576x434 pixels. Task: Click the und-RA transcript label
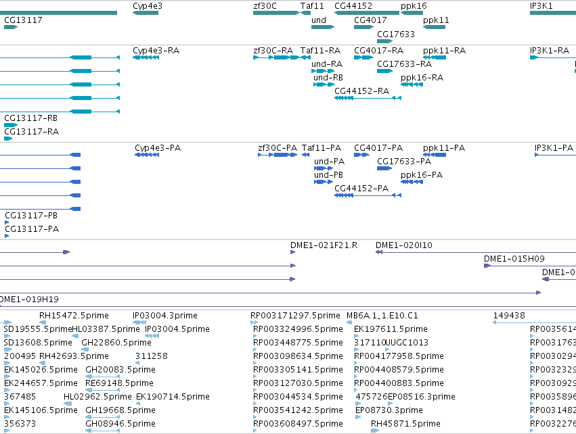coord(326,64)
